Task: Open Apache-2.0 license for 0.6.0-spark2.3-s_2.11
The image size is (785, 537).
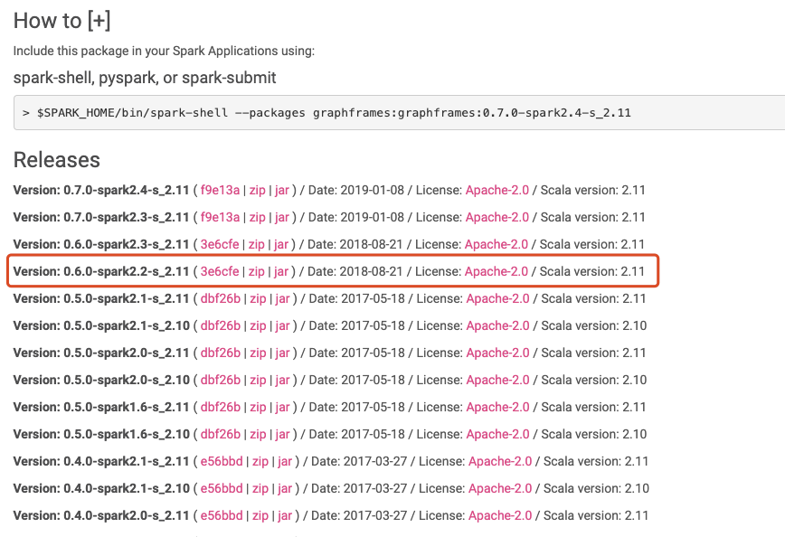Action: pyautogui.click(x=497, y=244)
